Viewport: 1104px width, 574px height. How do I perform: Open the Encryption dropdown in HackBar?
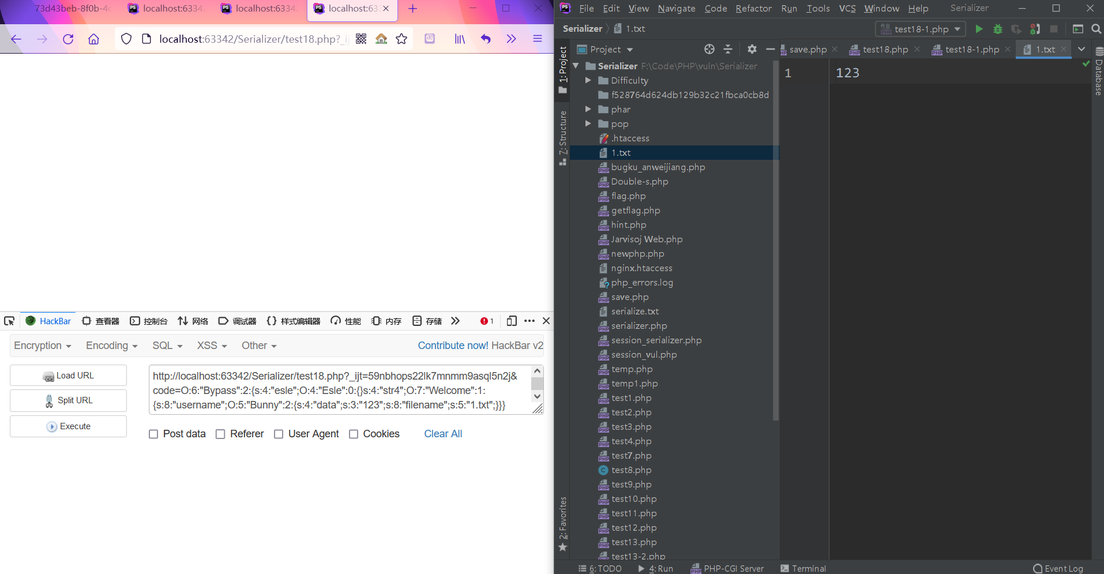click(42, 346)
